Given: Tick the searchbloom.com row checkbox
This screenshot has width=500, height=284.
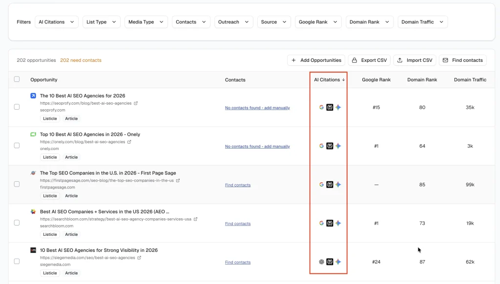Looking at the screenshot, I should click(x=17, y=223).
